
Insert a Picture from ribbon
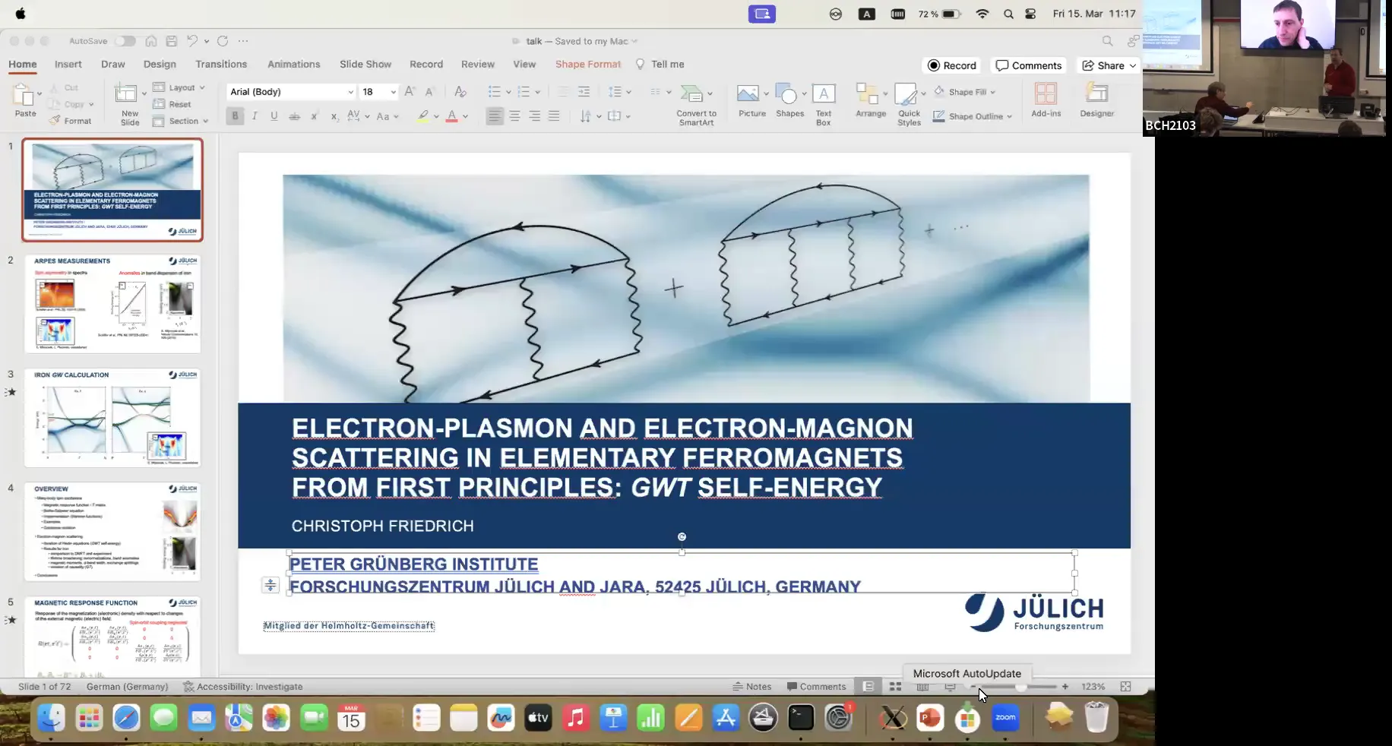(748, 93)
